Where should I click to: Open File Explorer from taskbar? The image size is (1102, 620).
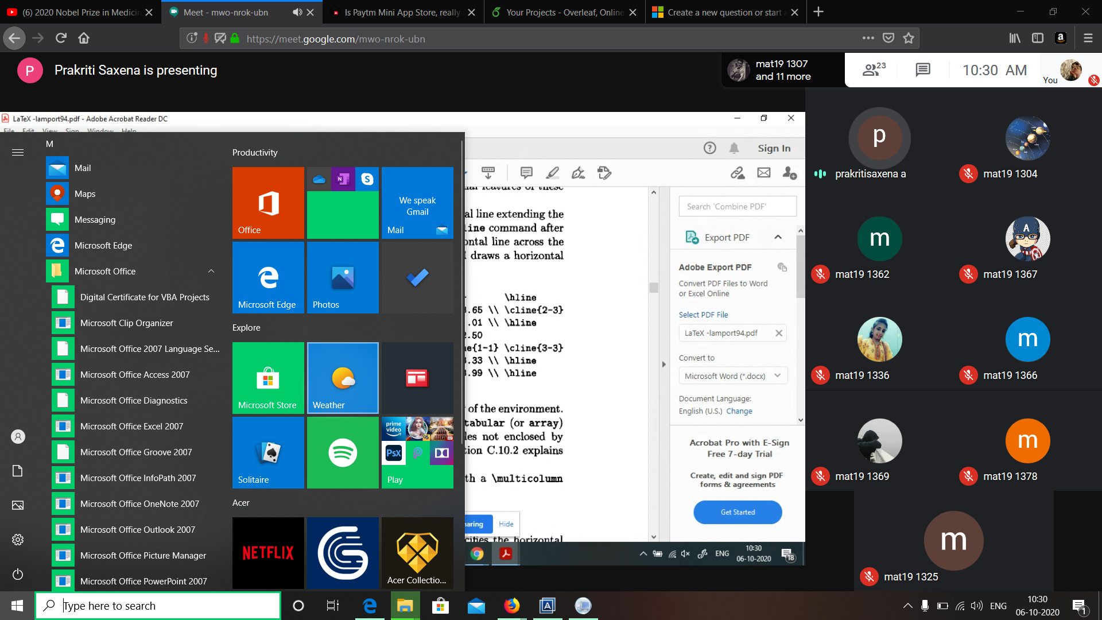pos(405,606)
